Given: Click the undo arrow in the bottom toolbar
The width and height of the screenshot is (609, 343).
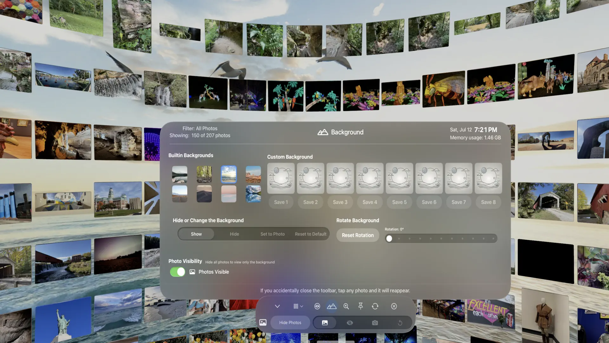Looking at the screenshot, I should (x=400, y=322).
